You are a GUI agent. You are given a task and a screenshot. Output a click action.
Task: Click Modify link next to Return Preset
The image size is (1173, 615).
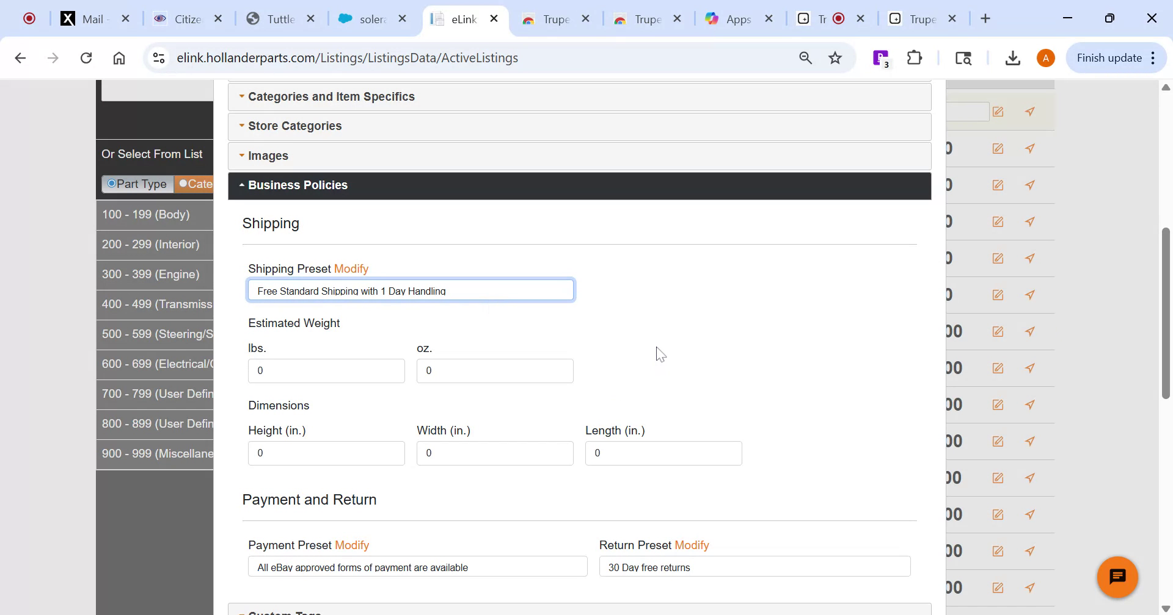[x=692, y=545]
